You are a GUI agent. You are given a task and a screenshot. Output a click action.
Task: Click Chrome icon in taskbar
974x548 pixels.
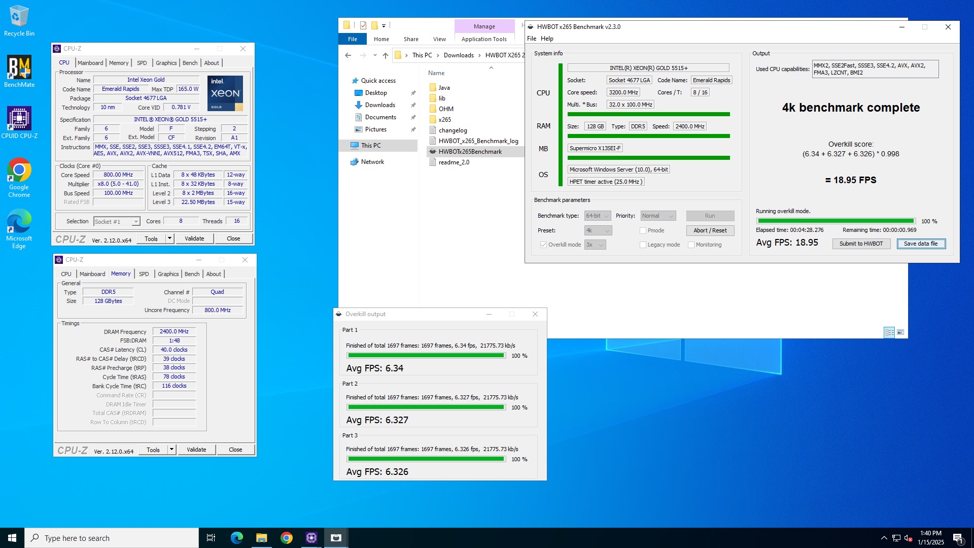click(x=286, y=538)
